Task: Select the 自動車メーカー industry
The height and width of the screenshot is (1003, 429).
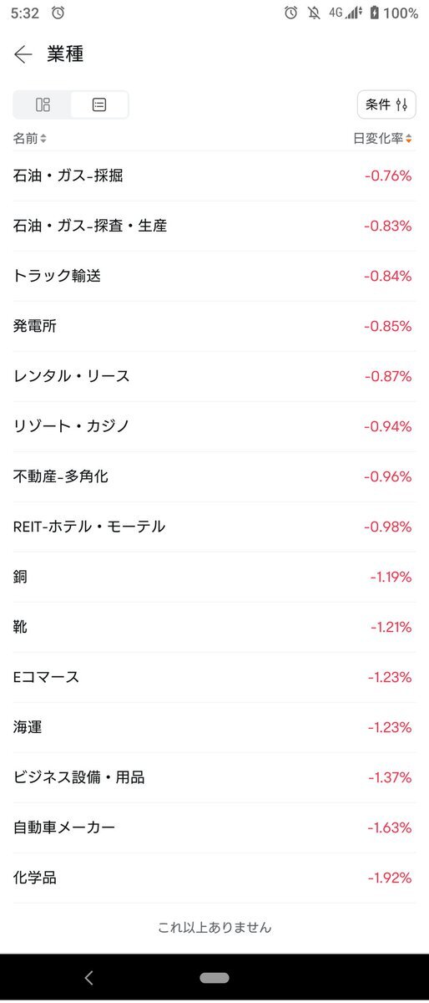Action: coord(214,827)
